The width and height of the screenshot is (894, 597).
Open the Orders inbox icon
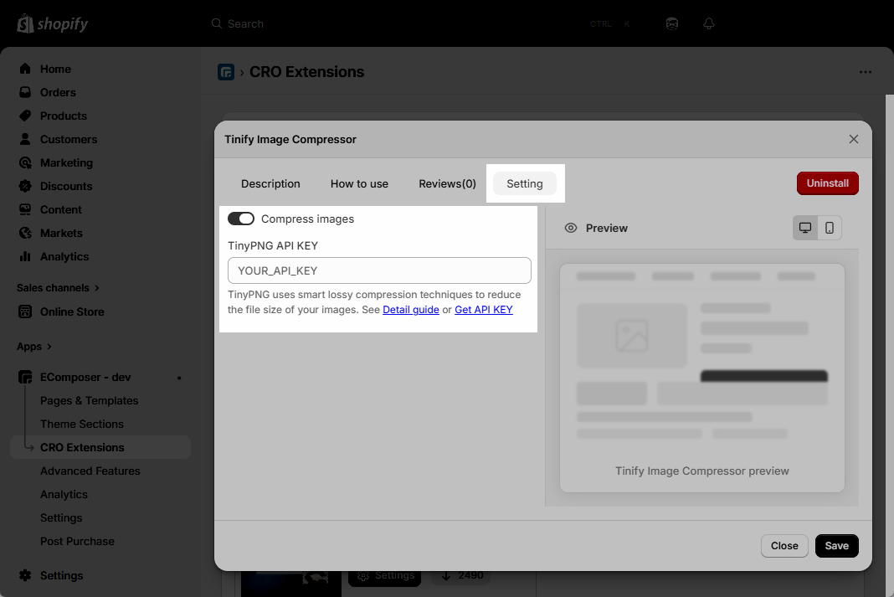25,92
